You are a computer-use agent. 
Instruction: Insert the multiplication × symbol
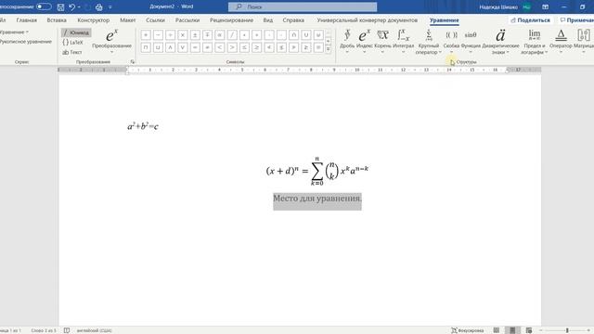tap(183, 35)
